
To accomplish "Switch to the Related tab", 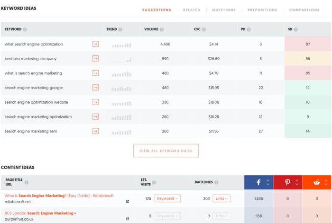I will [192, 10].
